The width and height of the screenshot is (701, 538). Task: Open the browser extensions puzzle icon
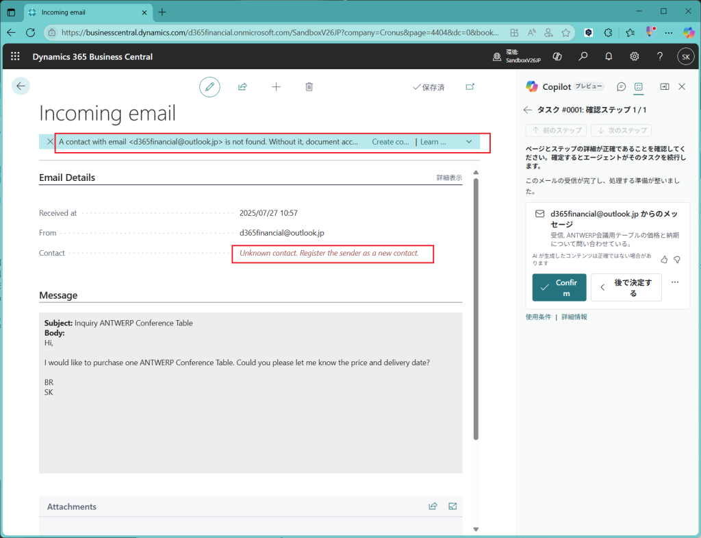608,32
